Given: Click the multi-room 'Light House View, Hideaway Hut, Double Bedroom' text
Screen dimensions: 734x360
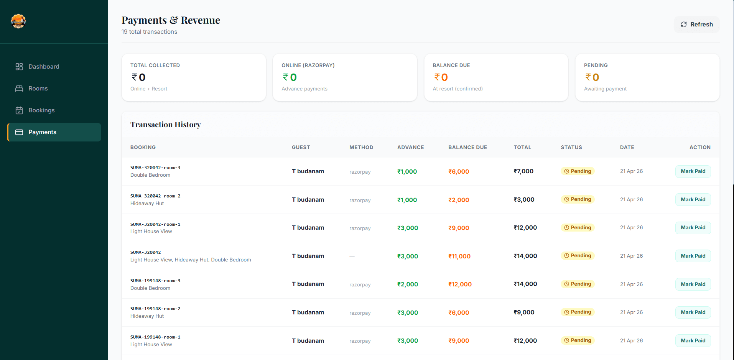Looking at the screenshot, I should coord(191,260).
